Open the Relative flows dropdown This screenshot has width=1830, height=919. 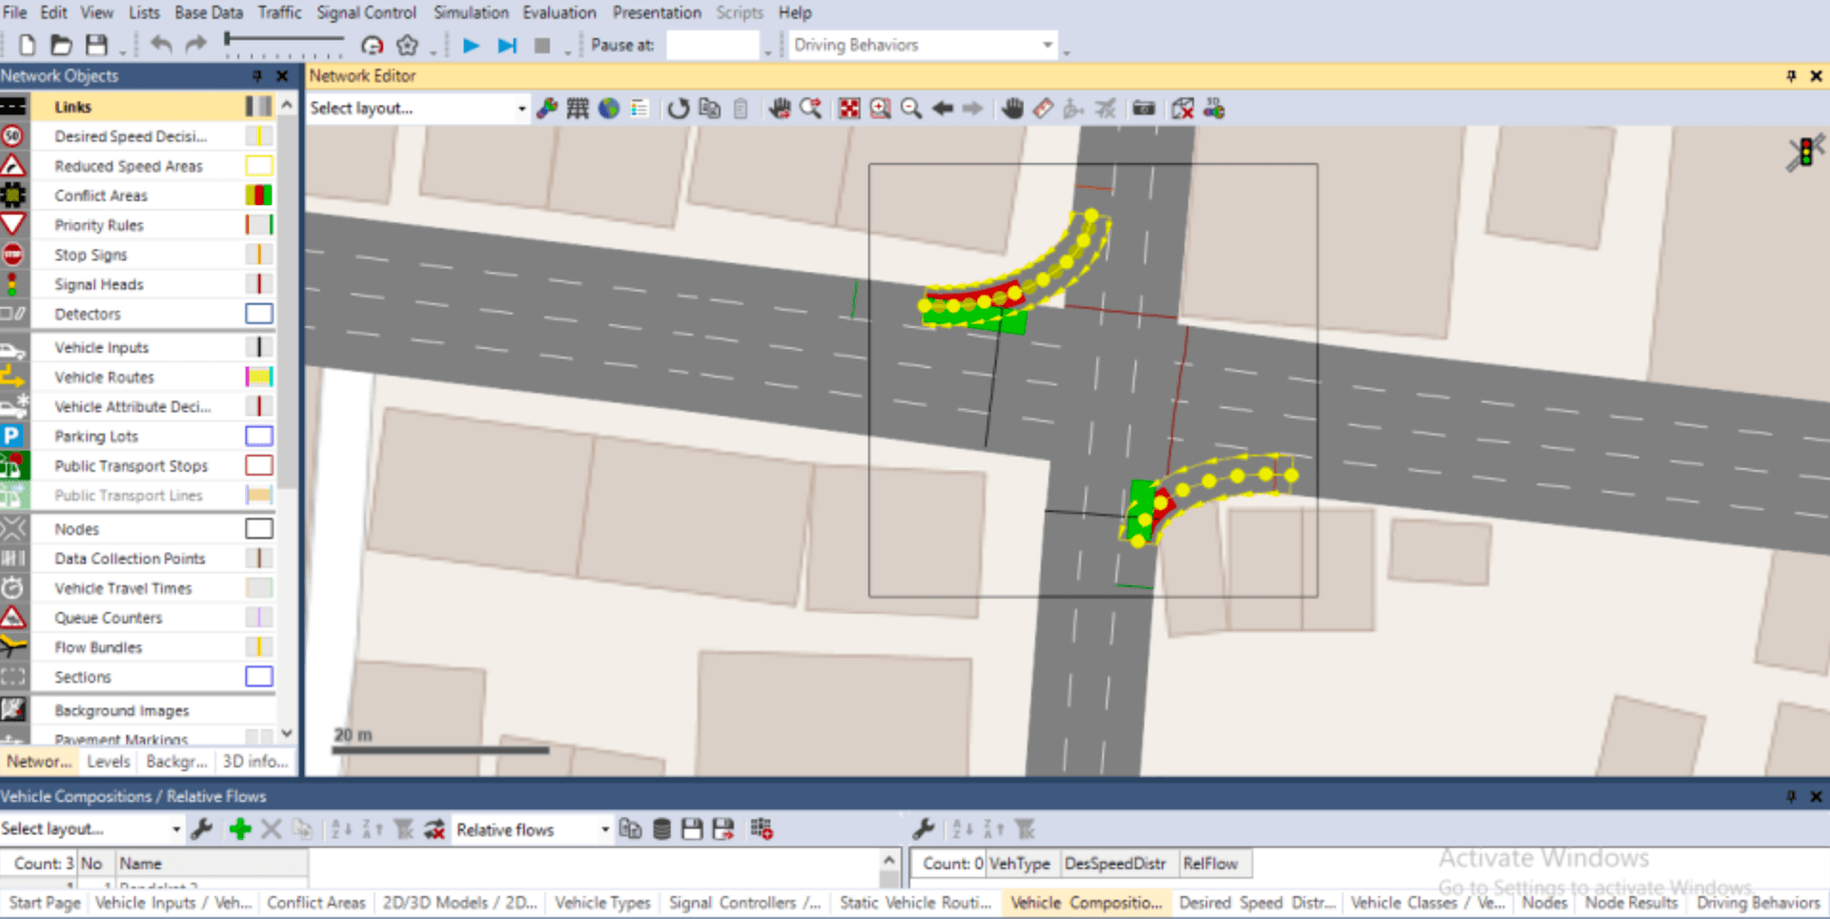coord(604,829)
